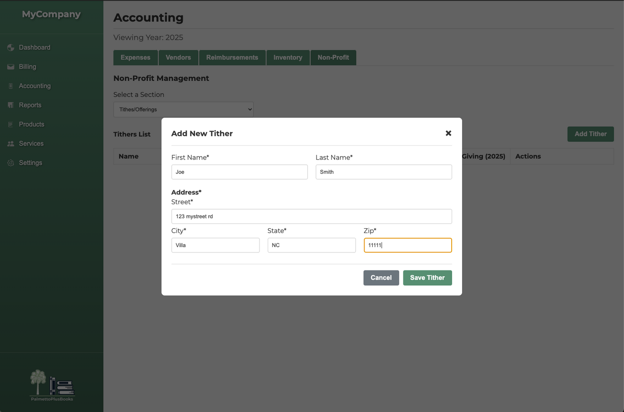Click Cancel in the tither dialog
This screenshot has width=624, height=412.
coord(381,278)
